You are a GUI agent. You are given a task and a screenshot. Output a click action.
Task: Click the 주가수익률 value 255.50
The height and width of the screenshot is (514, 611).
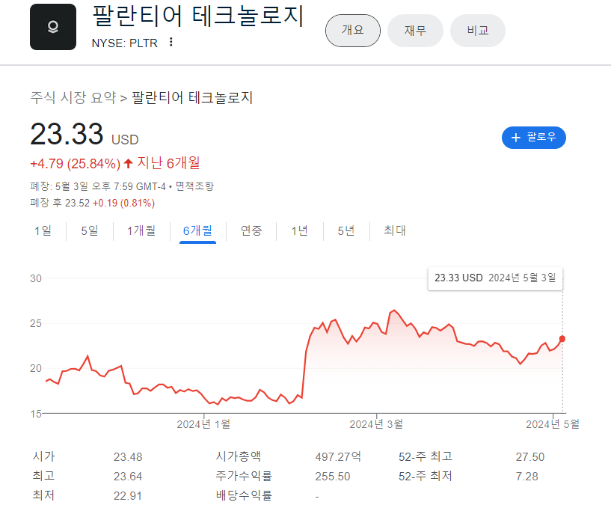pos(333,476)
